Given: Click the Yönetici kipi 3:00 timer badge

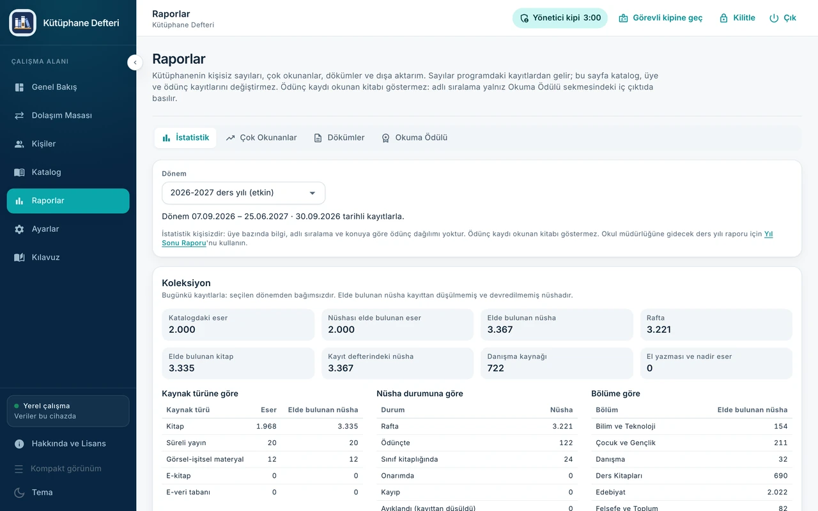Looking at the screenshot, I should (560, 18).
